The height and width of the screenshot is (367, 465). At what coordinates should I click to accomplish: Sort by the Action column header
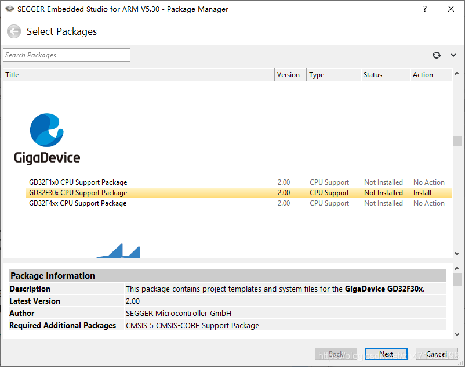click(431, 75)
